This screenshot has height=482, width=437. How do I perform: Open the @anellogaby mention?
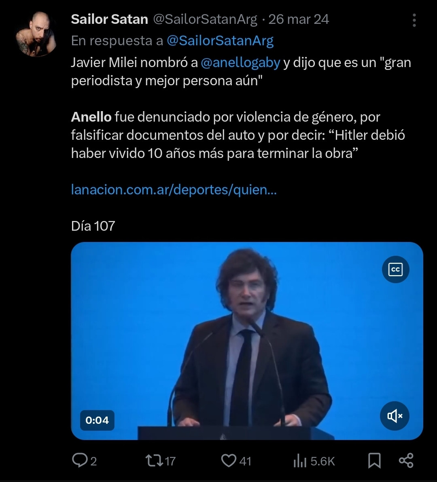pyautogui.click(x=240, y=63)
